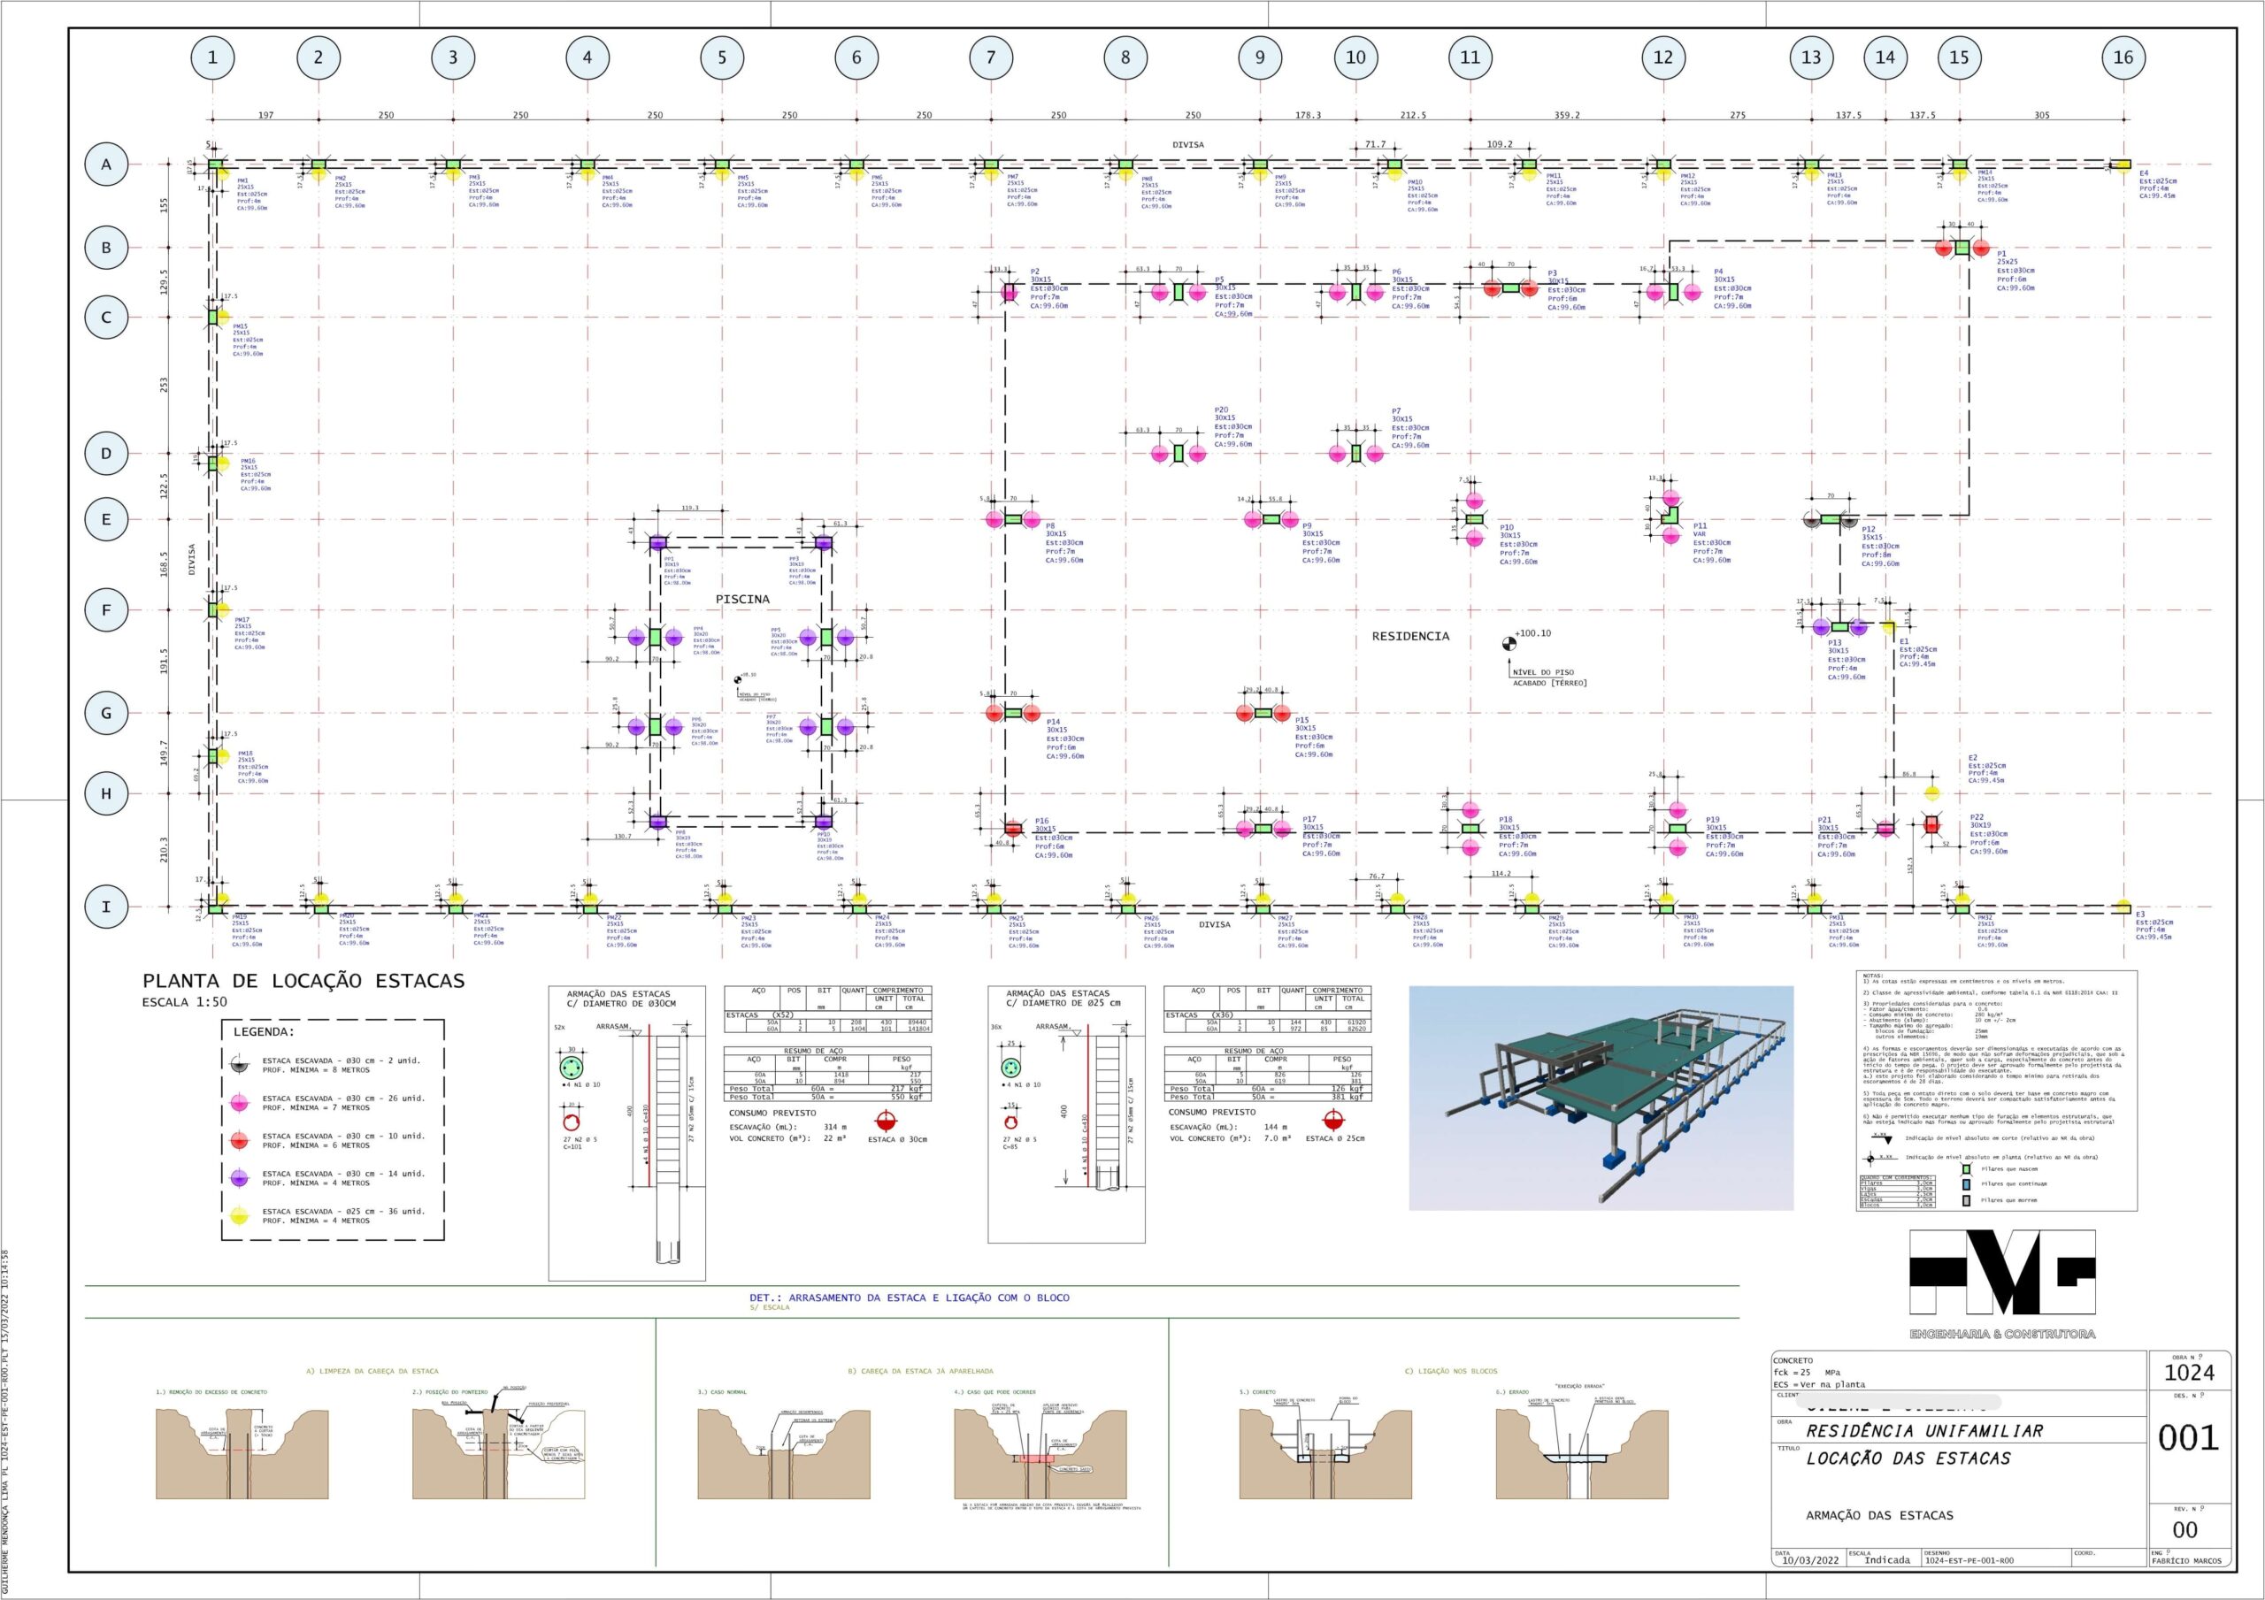Click grid axis bubble number 16
Image resolution: width=2265 pixels, height=1600 pixels.
[x=2123, y=57]
